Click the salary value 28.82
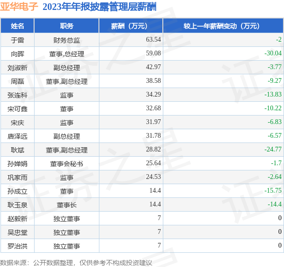This screenshot has width=284, height=267. [153, 150]
